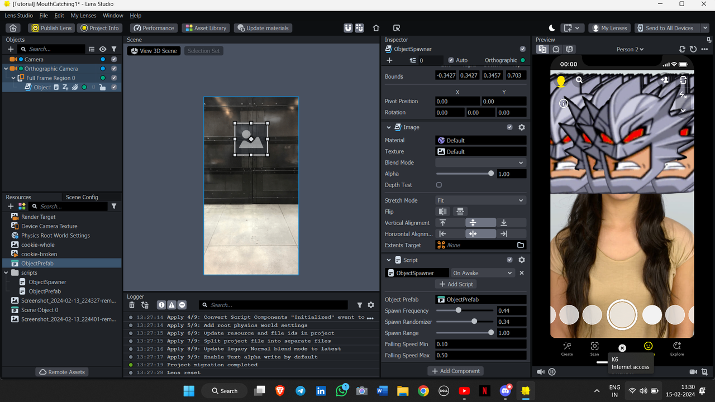This screenshot has height=402, width=715.
Task: Disable the Script component checkbox
Action: [x=509, y=260]
